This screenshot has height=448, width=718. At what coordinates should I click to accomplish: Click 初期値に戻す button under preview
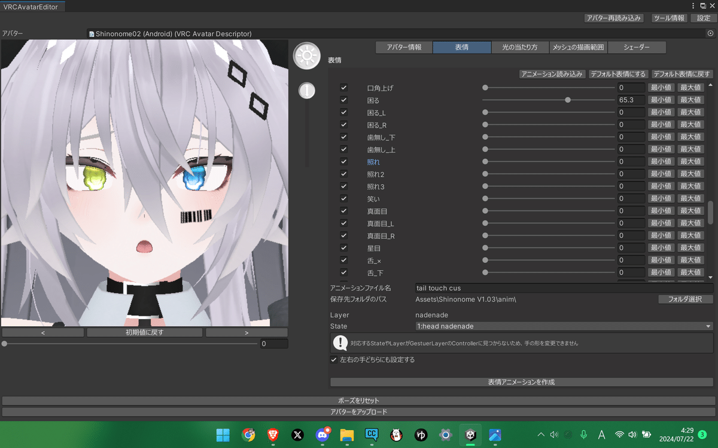145,333
